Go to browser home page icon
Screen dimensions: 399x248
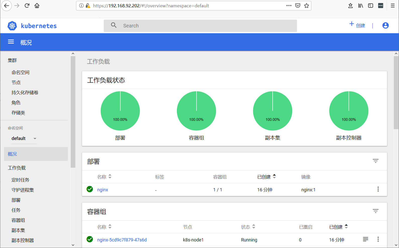[37, 6]
